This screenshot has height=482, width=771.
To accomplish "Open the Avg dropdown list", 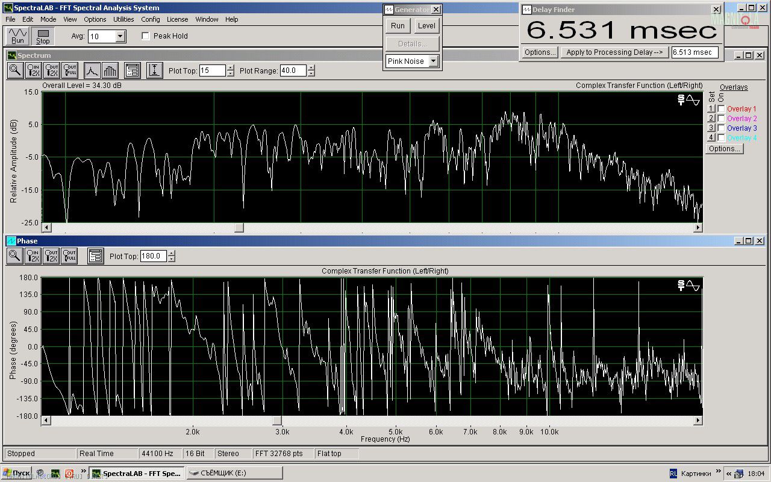I will pyautogui.click(x=120, y=37).
